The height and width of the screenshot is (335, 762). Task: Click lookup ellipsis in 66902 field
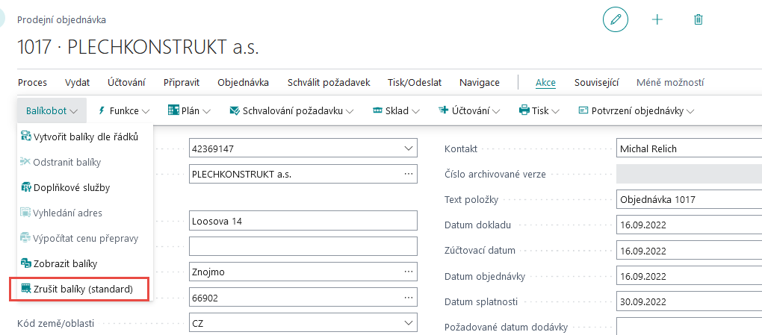(408, 297)
